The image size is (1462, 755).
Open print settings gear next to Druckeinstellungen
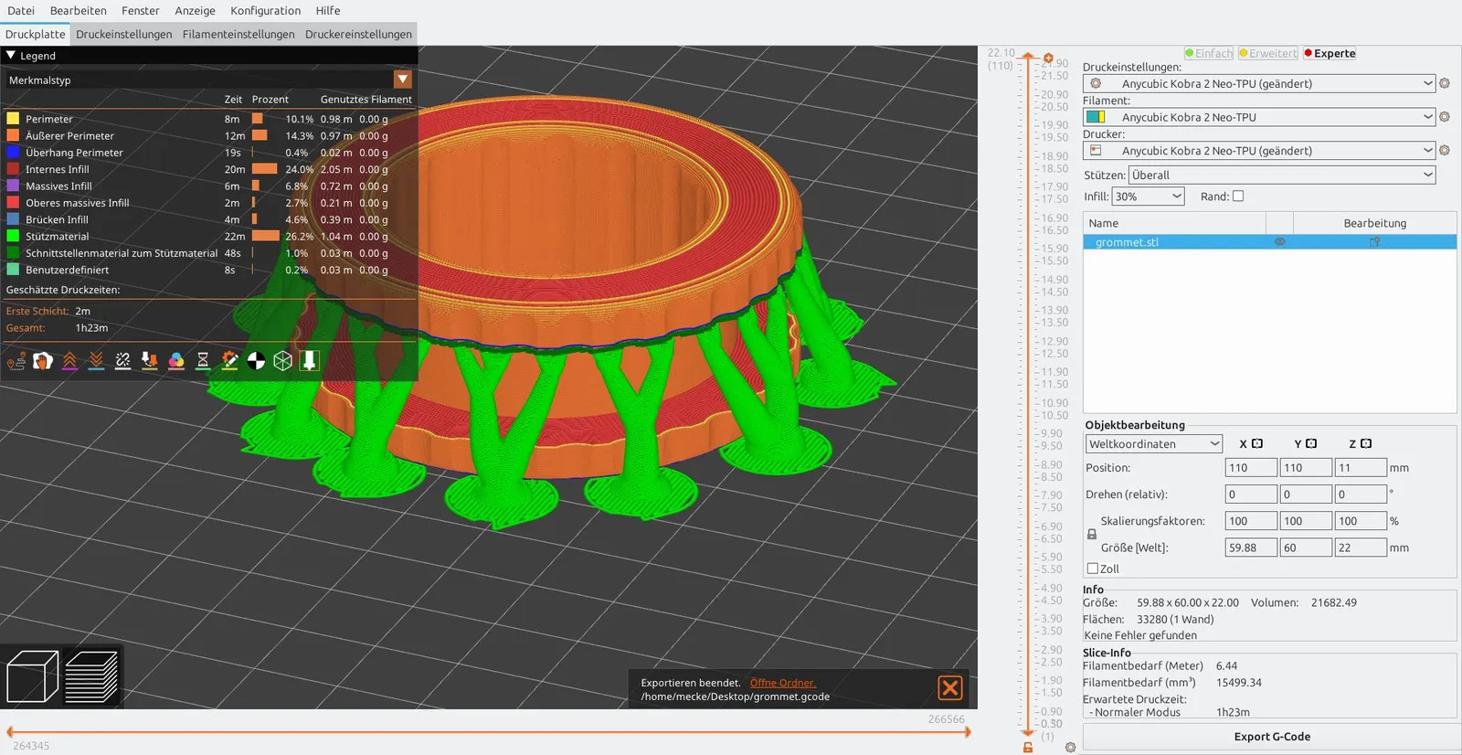tap(1445, 83)
